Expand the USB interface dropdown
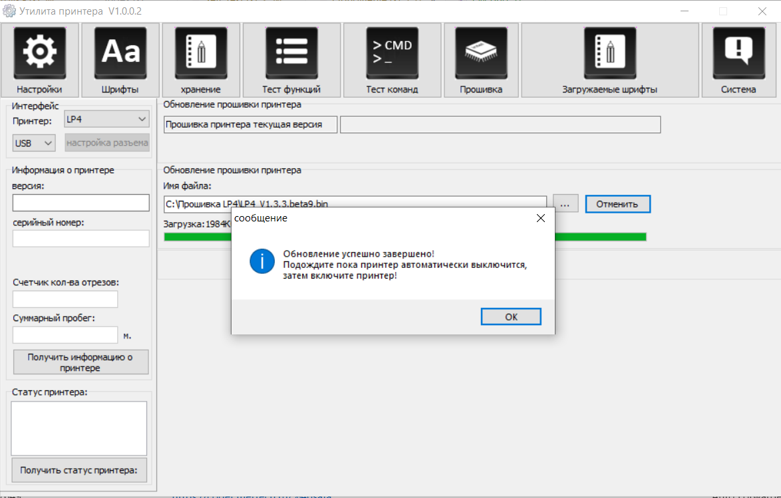 tap(34, 143)
